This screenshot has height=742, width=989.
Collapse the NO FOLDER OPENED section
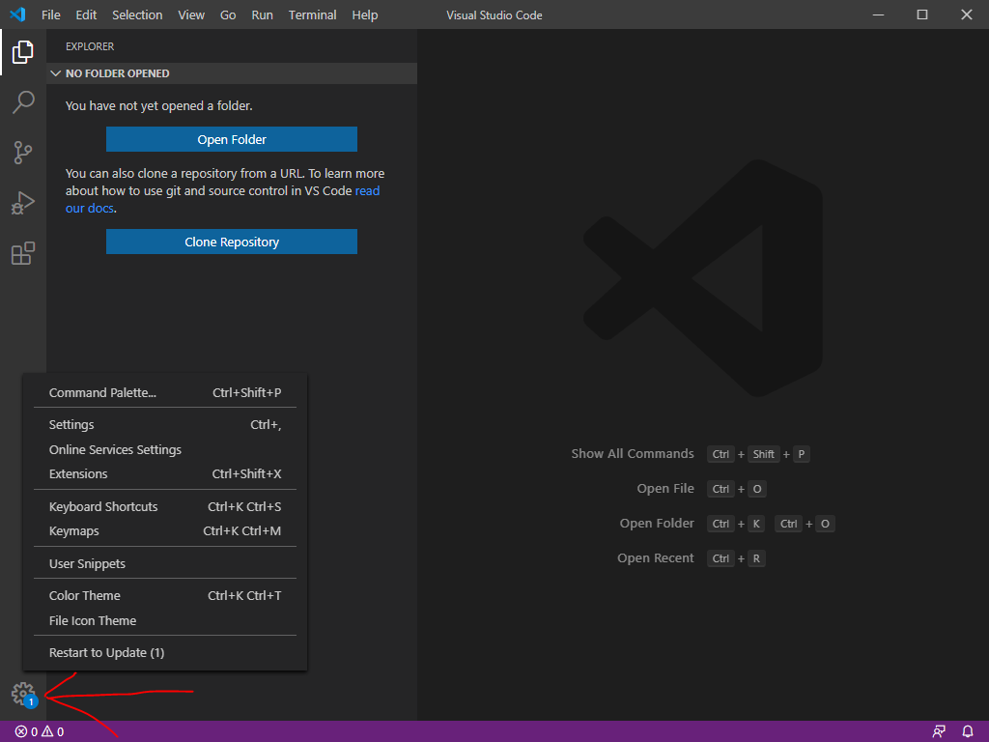pyautogui.click(x=232, y=73)
